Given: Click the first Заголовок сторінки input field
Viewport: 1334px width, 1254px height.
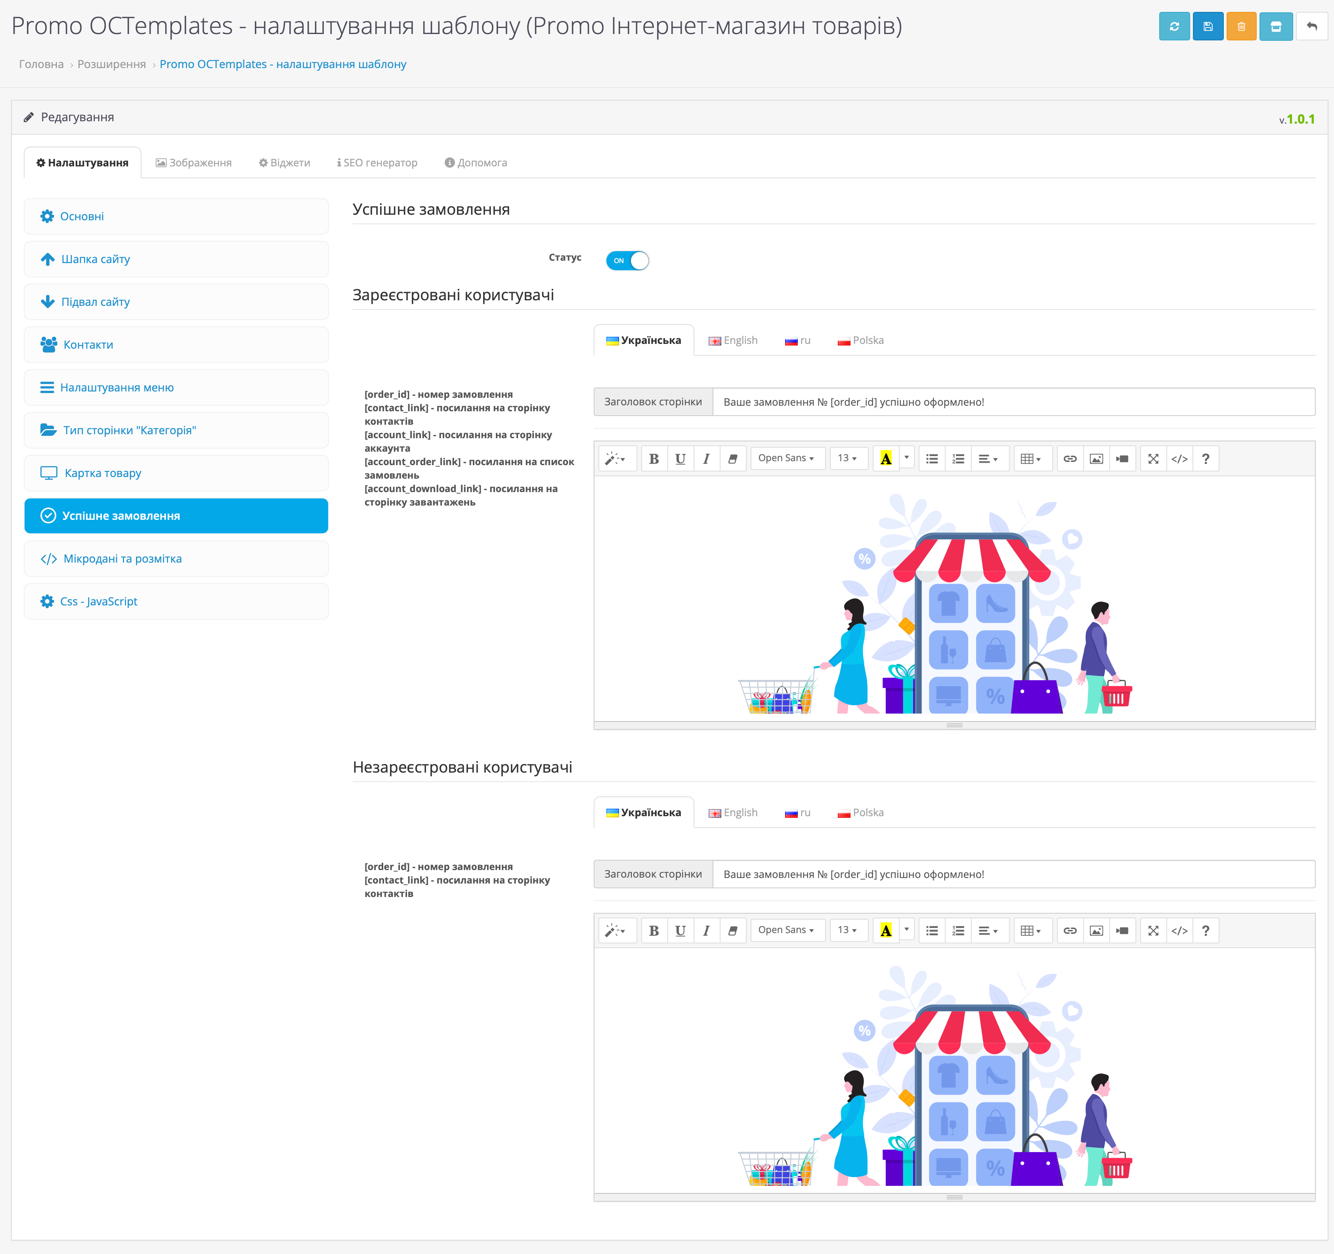Looking at the screenshot, I should click(1013, 403).
